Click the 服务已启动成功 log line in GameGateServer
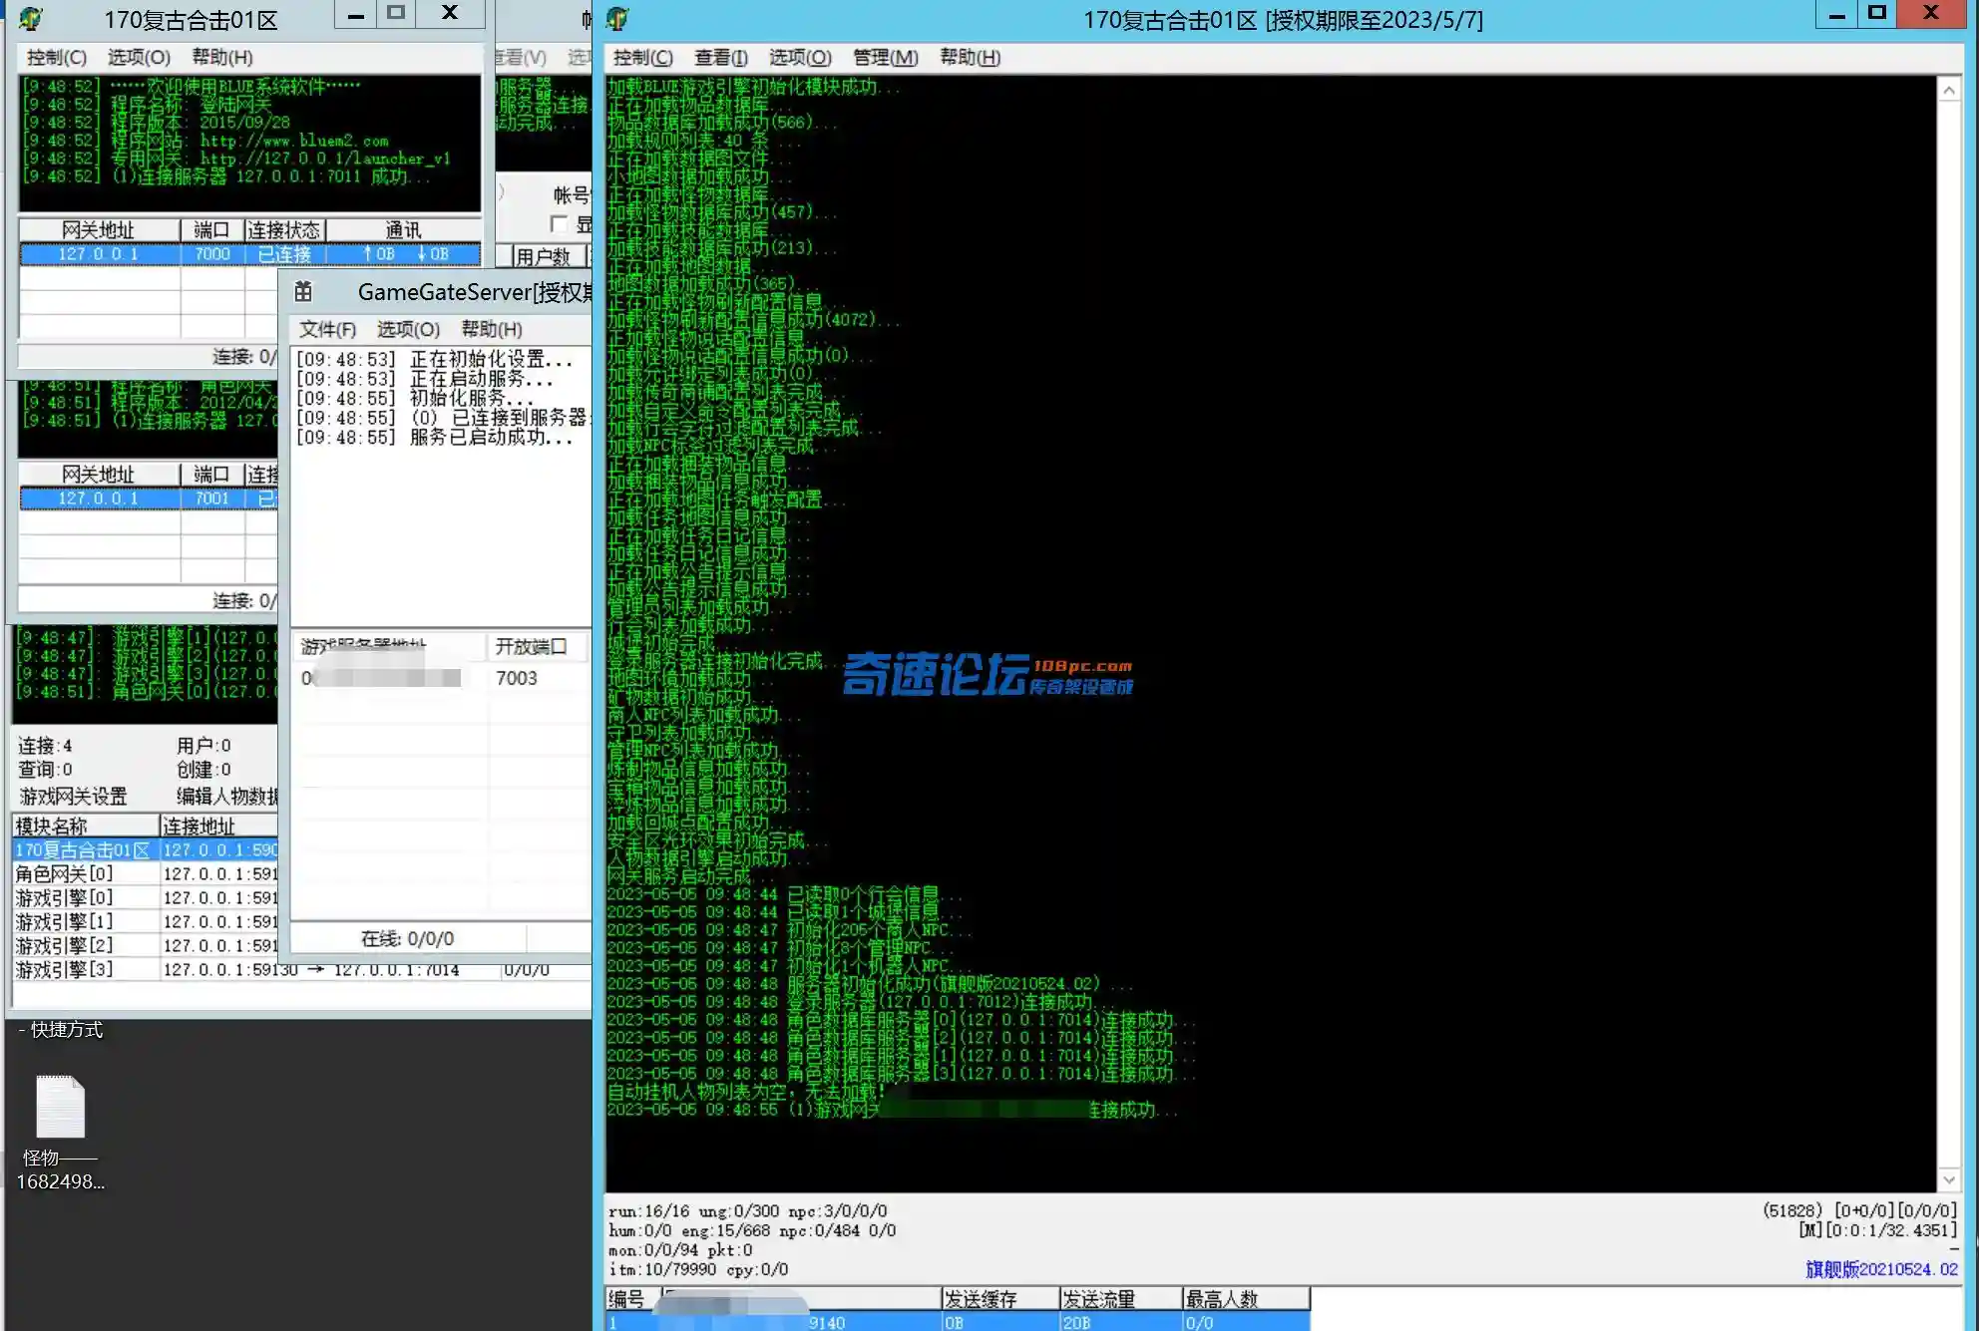The width and height of the screenshot is (1979, 1331). 435,438
